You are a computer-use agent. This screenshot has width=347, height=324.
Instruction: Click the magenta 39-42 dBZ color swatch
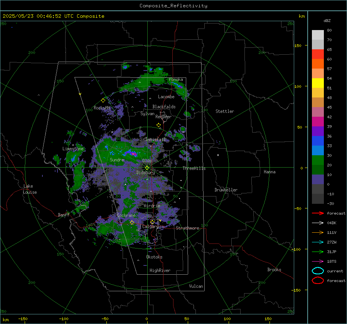(318, 122)
